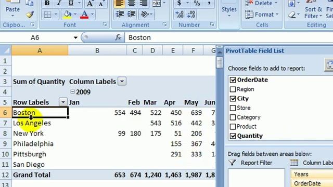Open the Number dialog launcher

point(212,25)
